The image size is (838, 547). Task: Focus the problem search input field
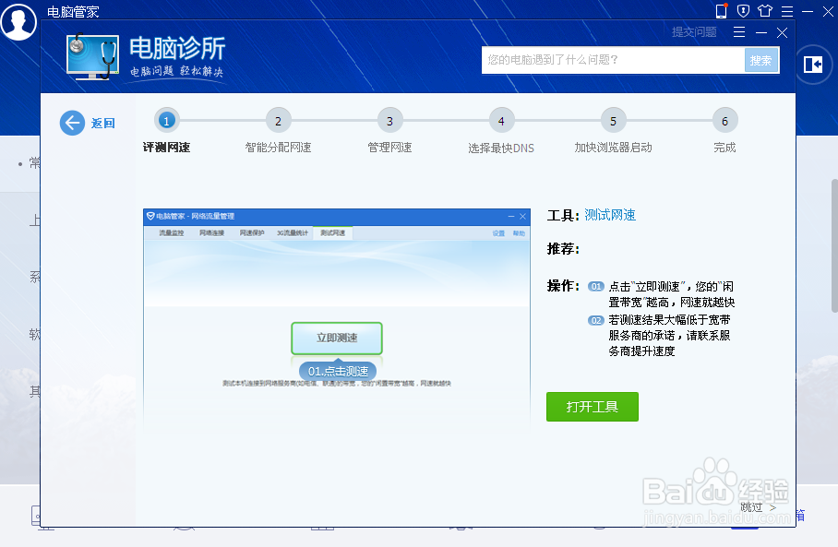613,60
